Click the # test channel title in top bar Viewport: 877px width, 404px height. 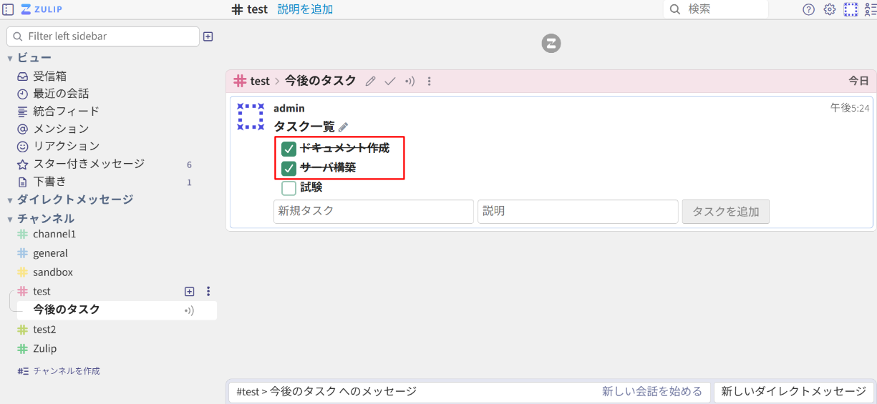(x=250, y=9)
